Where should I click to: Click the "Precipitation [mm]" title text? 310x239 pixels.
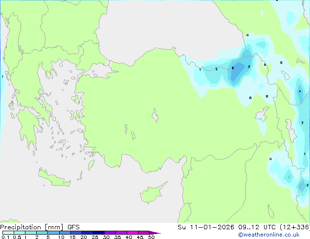click(x=32, y=227)
